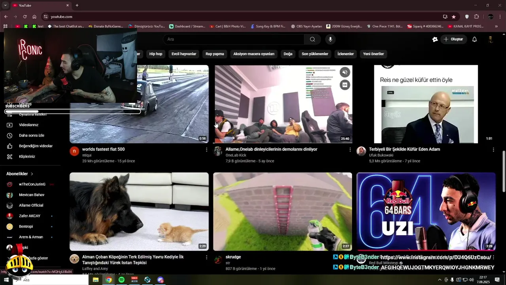Open the Chrome tab search dropdown
Screen dimensions: 506x285
click(x=5, y=5)
